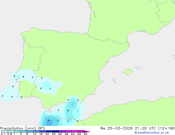This screenshot has height=135, width=175.
Task: Click the '(12+180' forecast offset label
Action: (x=166, y=128)
